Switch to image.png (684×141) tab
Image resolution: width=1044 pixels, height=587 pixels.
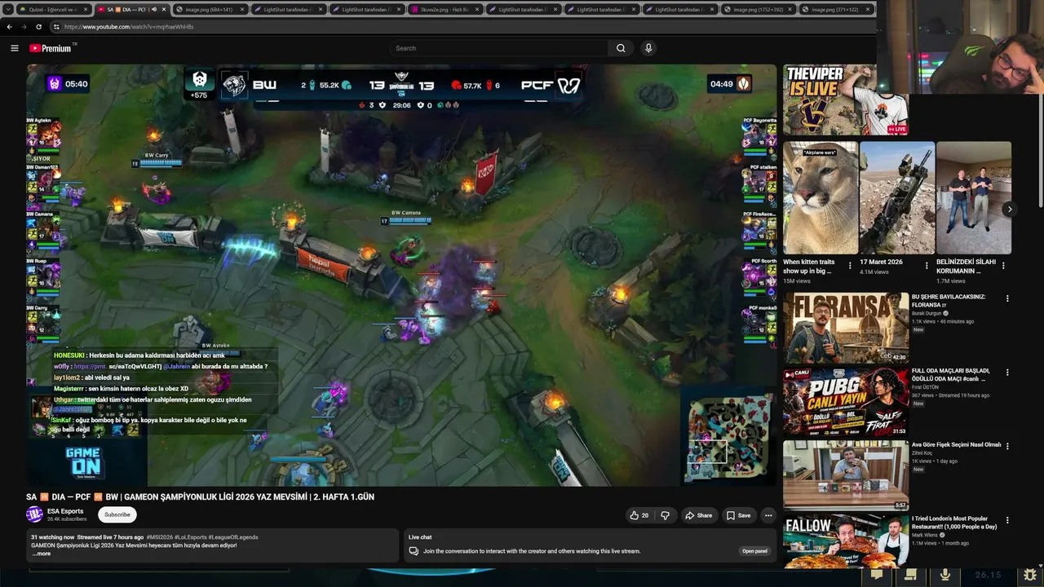(x=210, y=10)
